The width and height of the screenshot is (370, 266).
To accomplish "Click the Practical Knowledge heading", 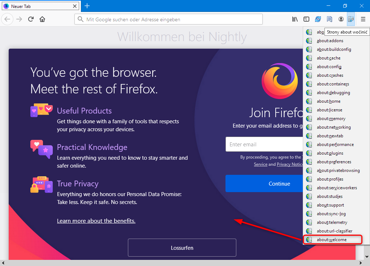I will click(x=92, y=147).
